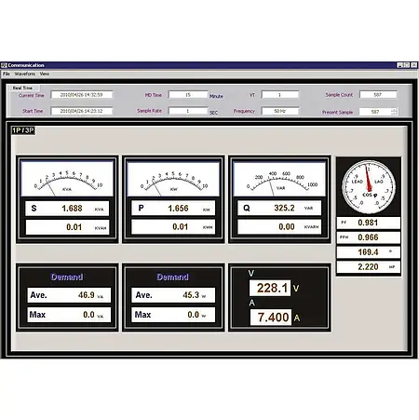Image resolution: width=419 pixels, height=420 pixels.
Task: Click the KW analog gauge
Action: coord(173,179)
